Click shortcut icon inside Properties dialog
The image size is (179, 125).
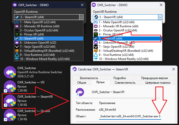pos(80,92)
